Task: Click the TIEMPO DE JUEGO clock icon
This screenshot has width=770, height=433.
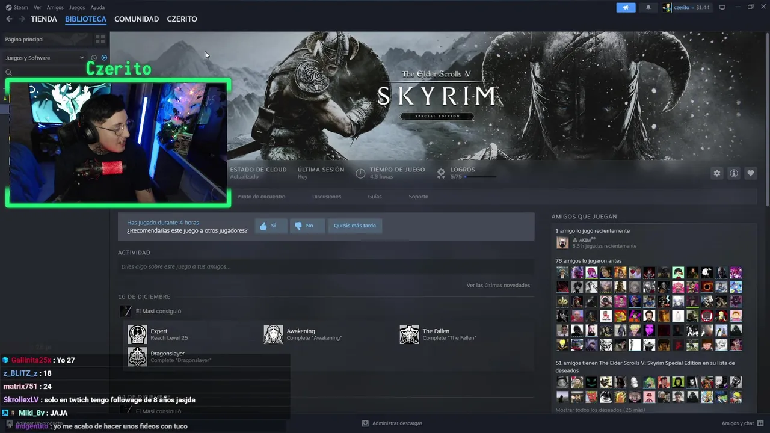Action: 360,173
